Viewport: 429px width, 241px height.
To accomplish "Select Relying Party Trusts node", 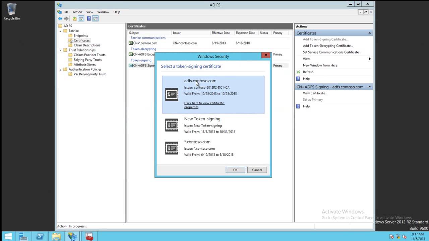I will (x=87, y=60).
